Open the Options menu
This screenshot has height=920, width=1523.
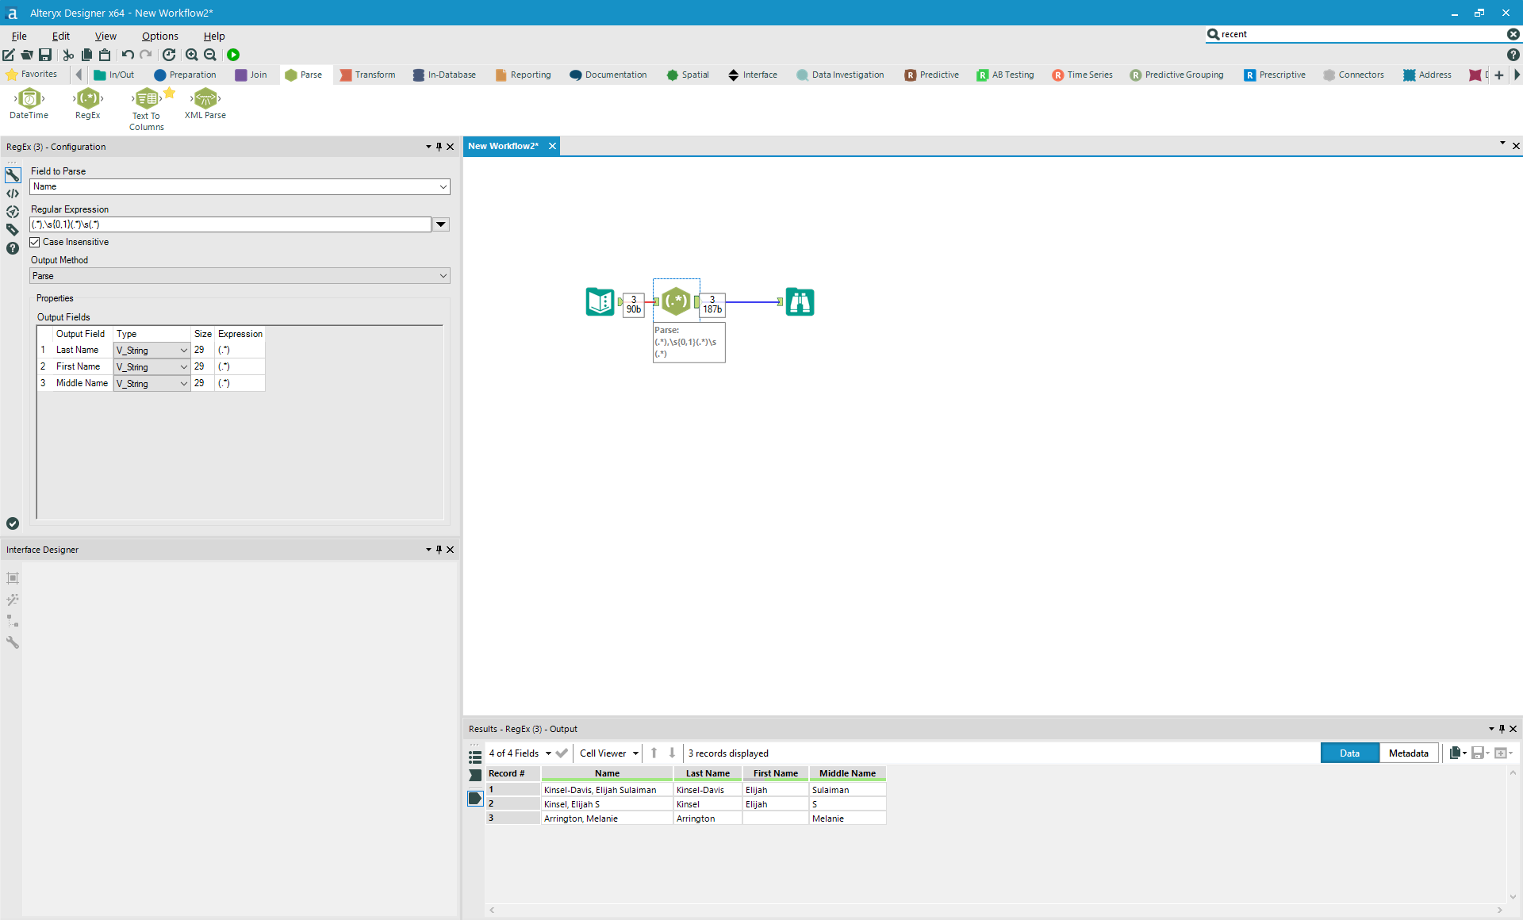pos(159,36)
